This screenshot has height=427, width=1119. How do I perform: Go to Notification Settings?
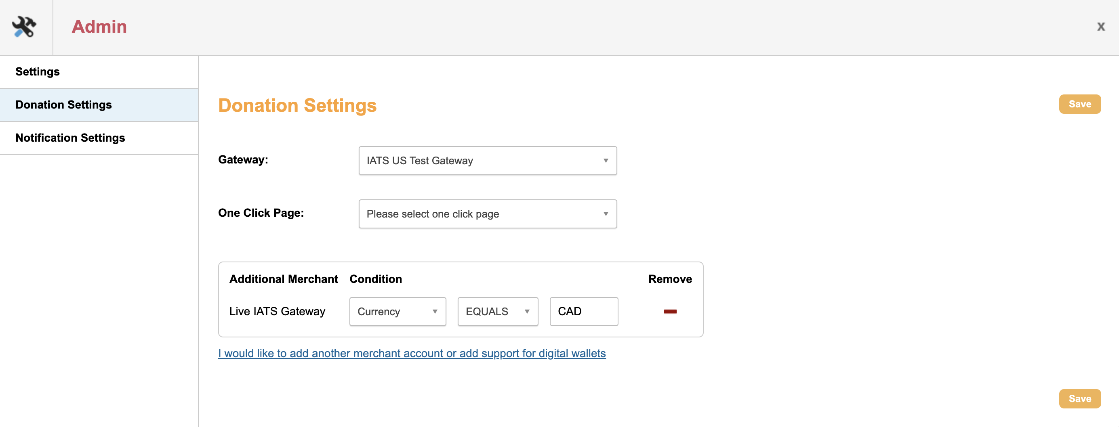click(x=70, y=138)
